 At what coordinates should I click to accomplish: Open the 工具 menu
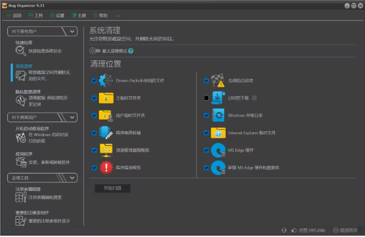pos(35,16)
